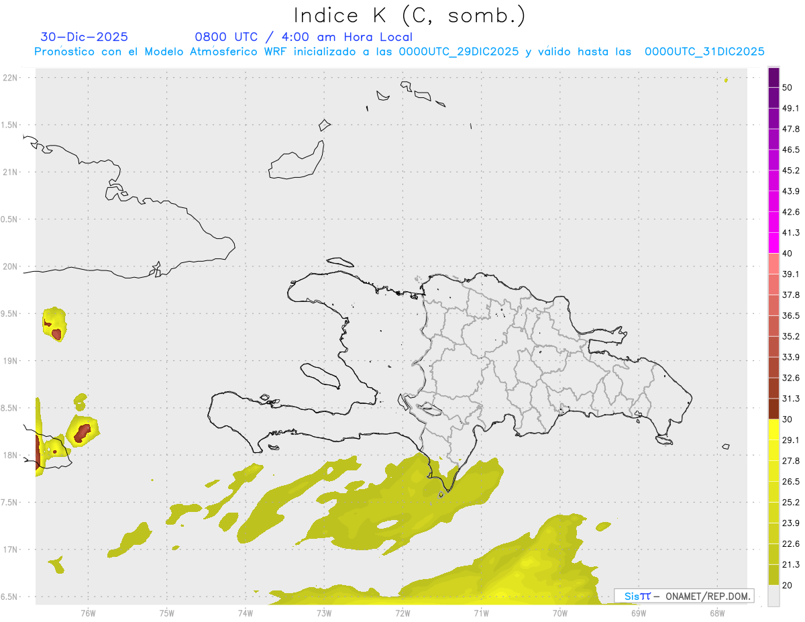This screenshot has height=622, width=805.
Task: Click the latitude label "17N"
Action: (x=11, y=549)
